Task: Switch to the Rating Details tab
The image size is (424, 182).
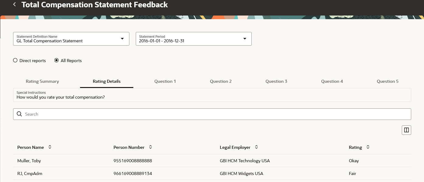Action: pyautogui.click(x=107, y=81)
